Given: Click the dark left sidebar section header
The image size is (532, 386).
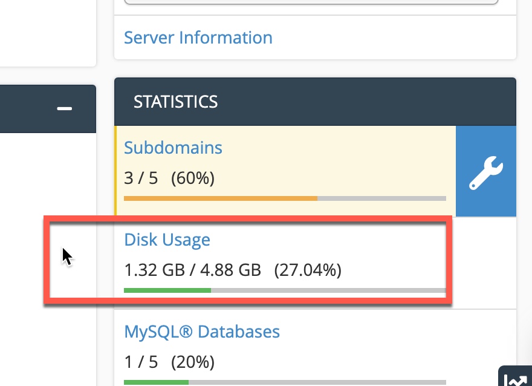Looking at the screenshot, I should click(x=48, y=109).
